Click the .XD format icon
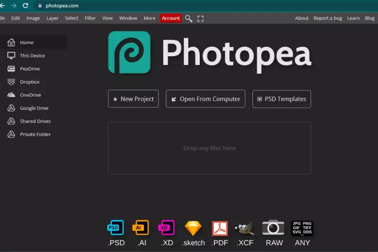The height and width of the screenshot is (252, 378). 166,227
